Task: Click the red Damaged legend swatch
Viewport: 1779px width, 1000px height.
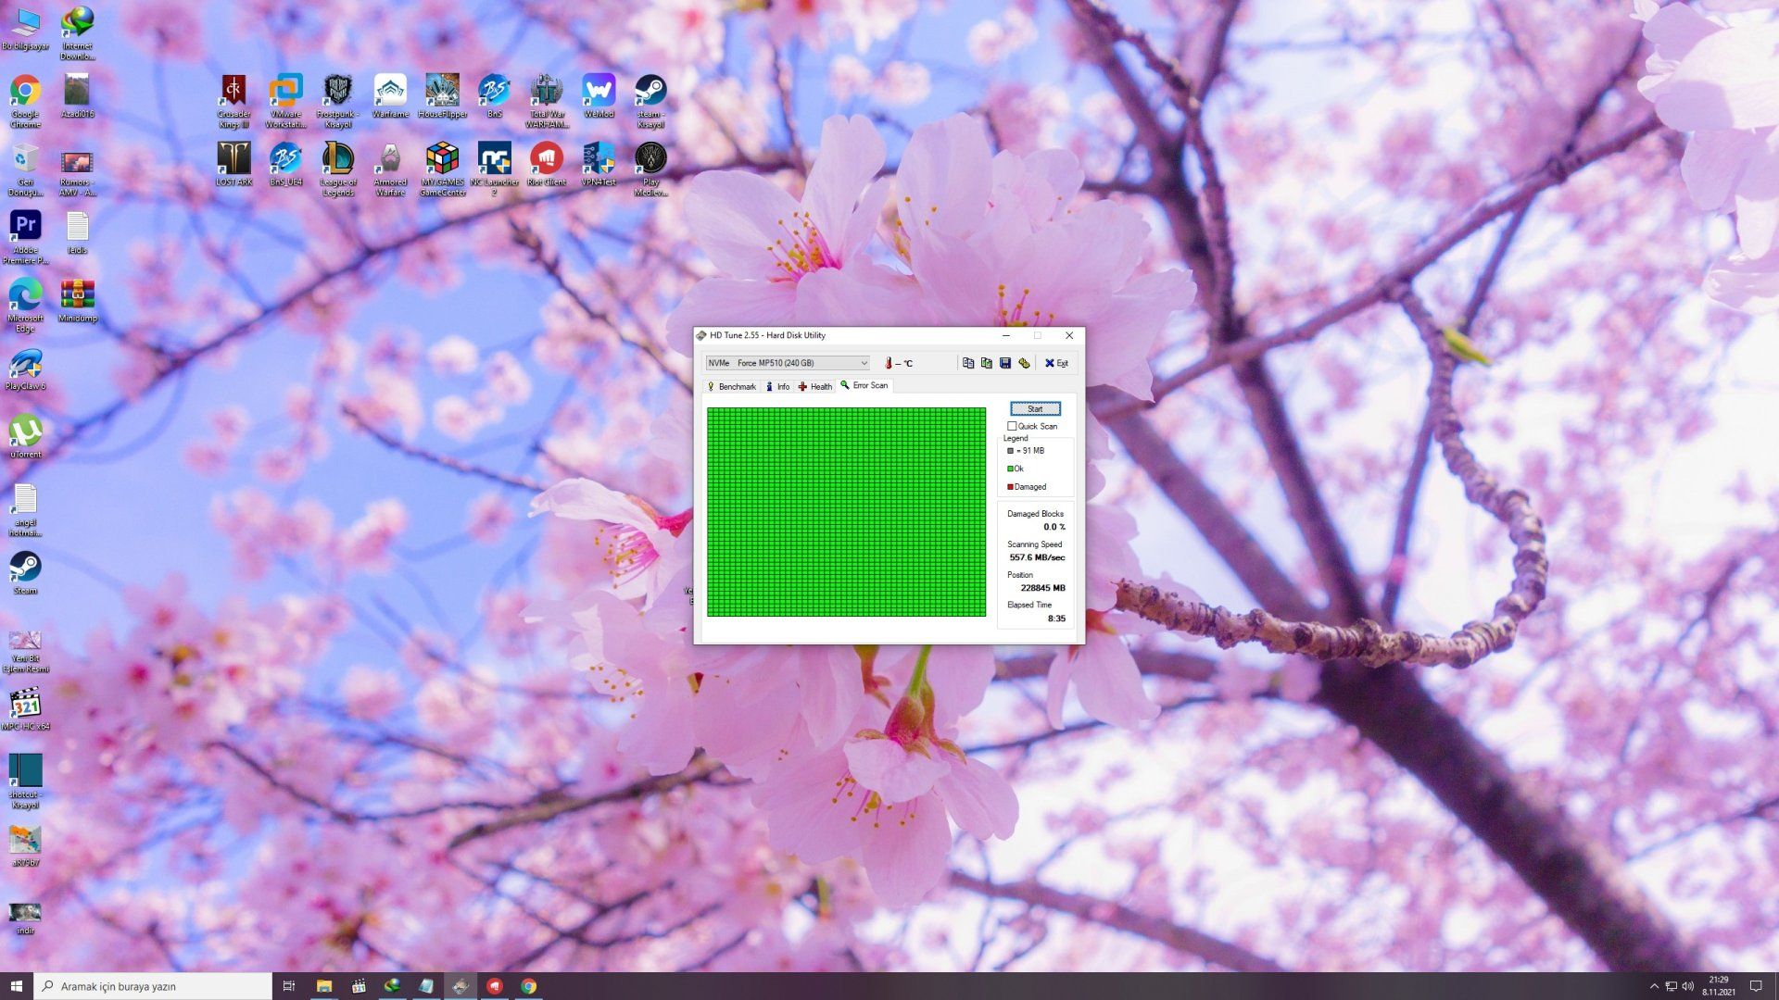Action: tap(1010, 487)
